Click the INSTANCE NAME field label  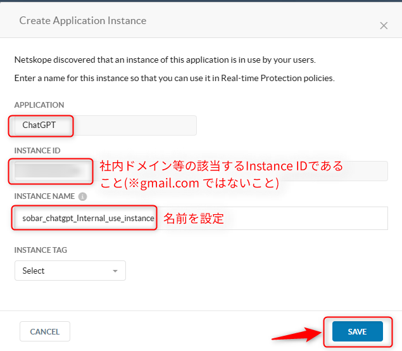[x=44, y=196]
